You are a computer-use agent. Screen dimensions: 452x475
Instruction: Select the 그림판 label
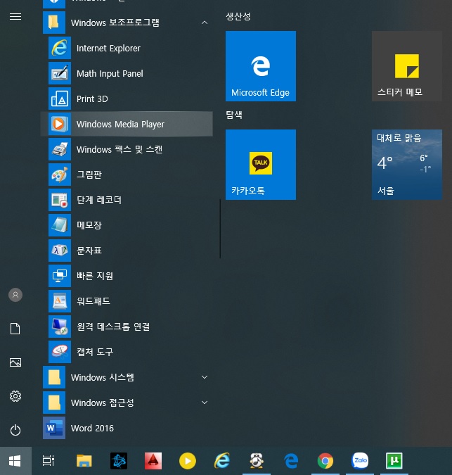89,175
